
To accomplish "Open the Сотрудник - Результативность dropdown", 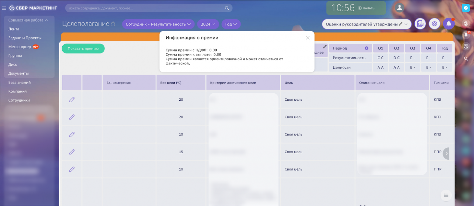I will click(x=158, y=24).
